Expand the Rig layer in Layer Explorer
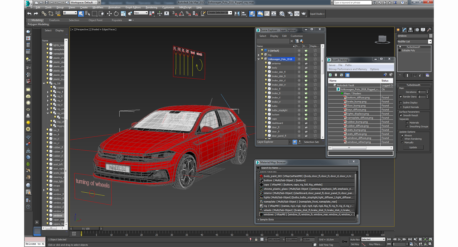The image size is (458, 247). [x=259, y=55]
